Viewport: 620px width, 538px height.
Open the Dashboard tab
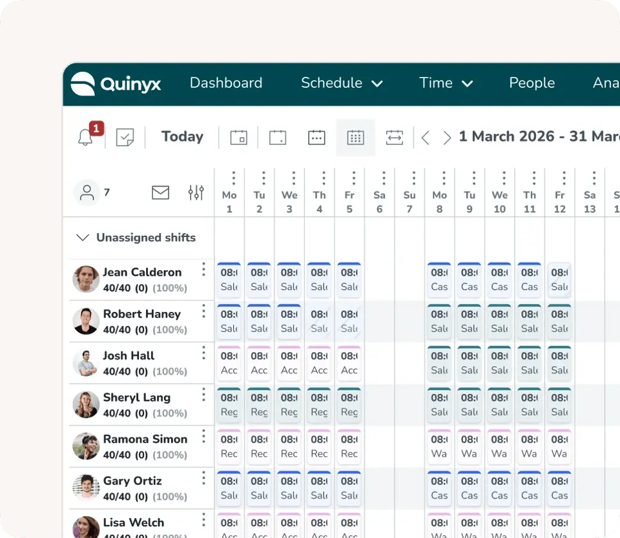(x=226, y=83)
